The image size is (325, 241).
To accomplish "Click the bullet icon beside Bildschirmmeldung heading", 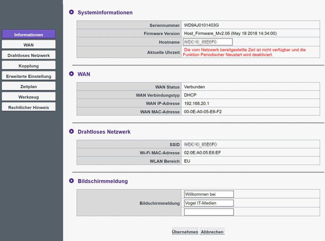I will 72,181.
